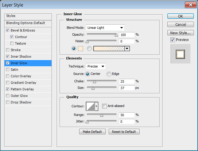Open the solid glow color swatch
Screen dimensions: 198x151
click(x=81, y=48)
